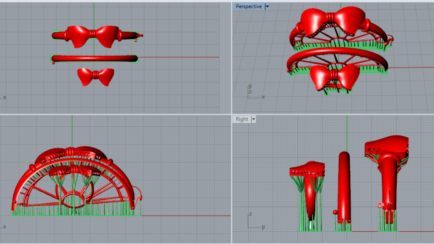
Task: Activate the Right viewport title label
Action: 241,119
